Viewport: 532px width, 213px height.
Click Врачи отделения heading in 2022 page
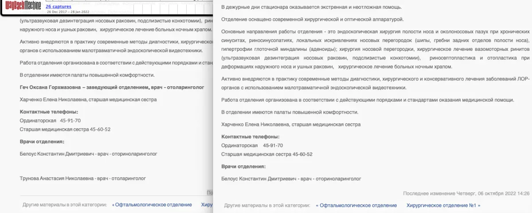(243, 167)
